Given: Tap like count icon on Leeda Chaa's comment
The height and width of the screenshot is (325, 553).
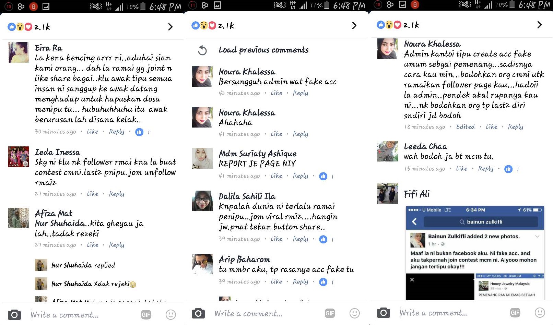Looking at the screenshot, I should pos(508,169).
